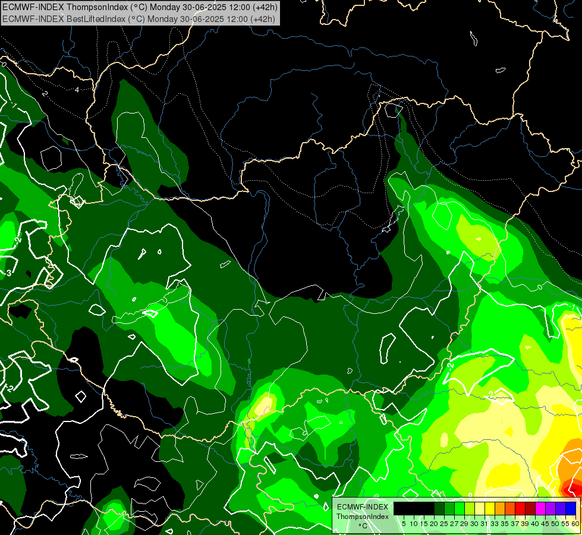Click the legend tick label 5
This screenshot has width=582, height=535.
[x=404, y=524]
